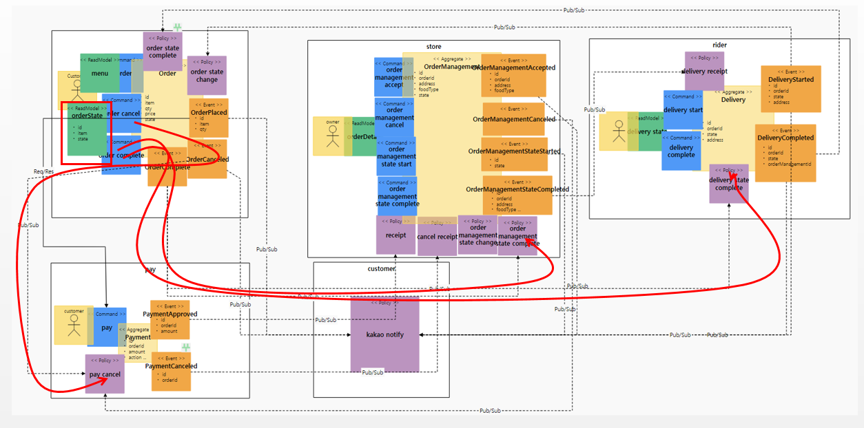
Task: Select the OrderManagementAccepted event
Action: (x=513, y=75)
